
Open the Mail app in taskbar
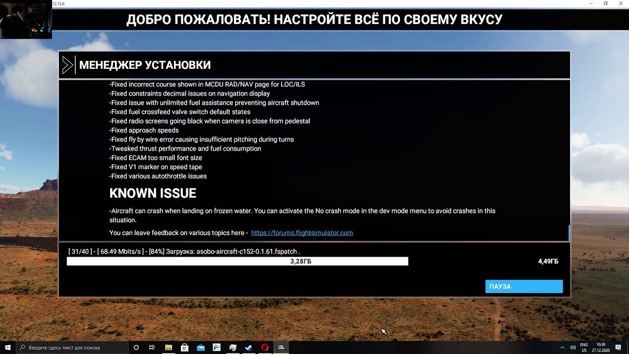(200, 348)
